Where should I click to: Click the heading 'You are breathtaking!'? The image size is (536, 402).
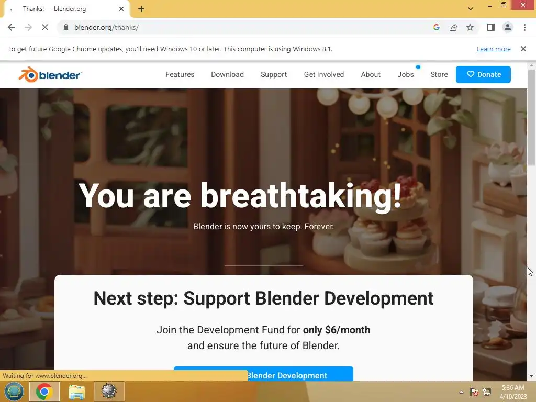click(240, 196)
